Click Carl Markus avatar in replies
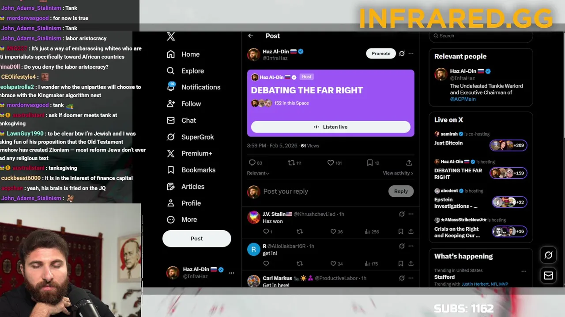This screenshot has width=565, height=317. point(253,281)
